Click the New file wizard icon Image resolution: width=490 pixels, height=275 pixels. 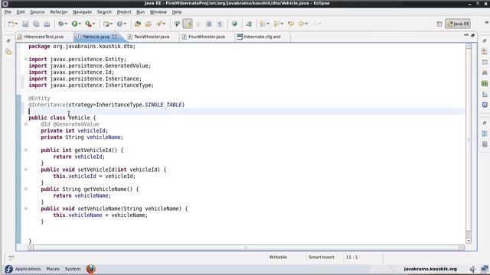[11, 24]
